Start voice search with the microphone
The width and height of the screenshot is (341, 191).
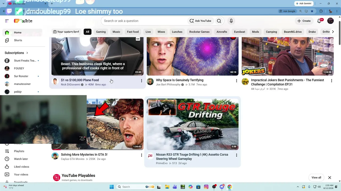[x=231, y=21]
